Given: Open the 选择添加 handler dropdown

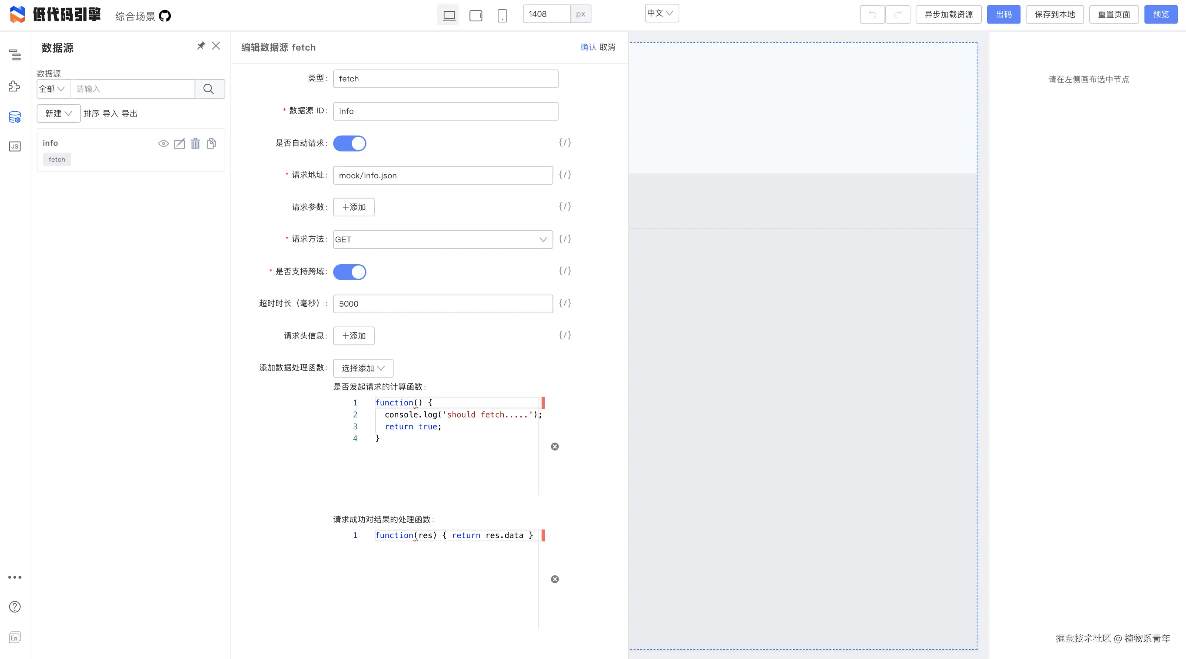Looking at the screenshot, I should (363, 368).
